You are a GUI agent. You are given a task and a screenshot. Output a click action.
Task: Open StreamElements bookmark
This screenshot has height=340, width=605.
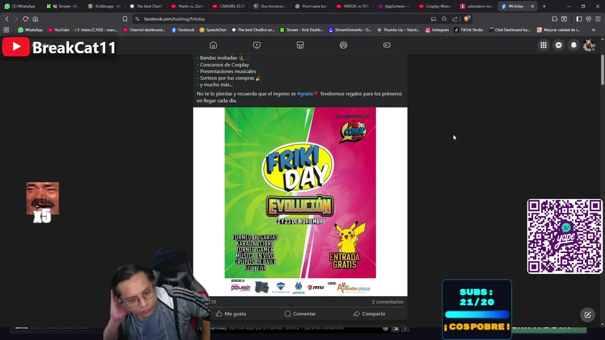click(x=350, y=30)
